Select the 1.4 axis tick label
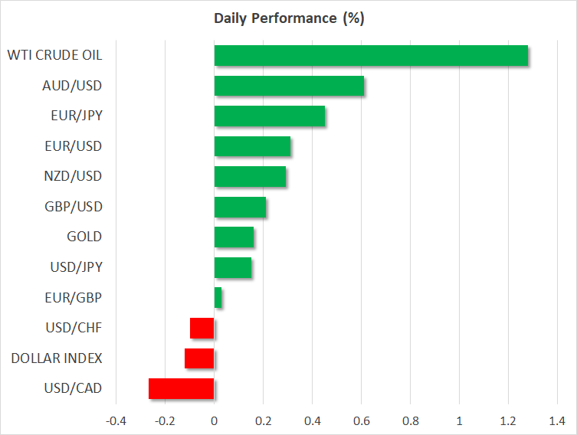The image size is (577, 435). pyautogui.click(x=556, y=420)
